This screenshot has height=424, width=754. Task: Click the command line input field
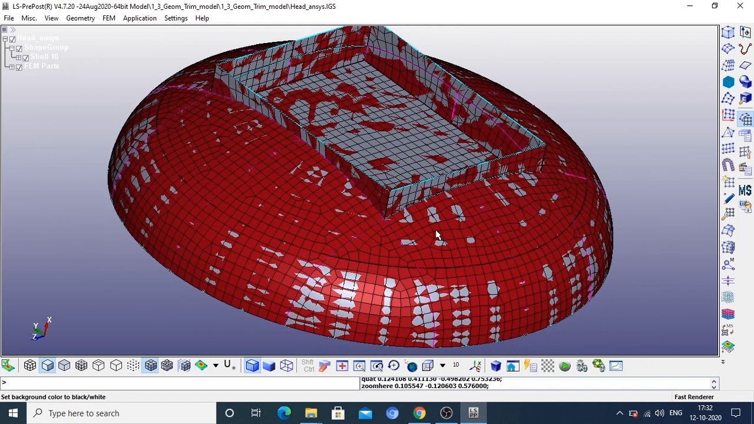(180, 383)
